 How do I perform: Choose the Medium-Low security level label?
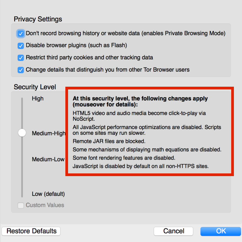coord(48,159)
